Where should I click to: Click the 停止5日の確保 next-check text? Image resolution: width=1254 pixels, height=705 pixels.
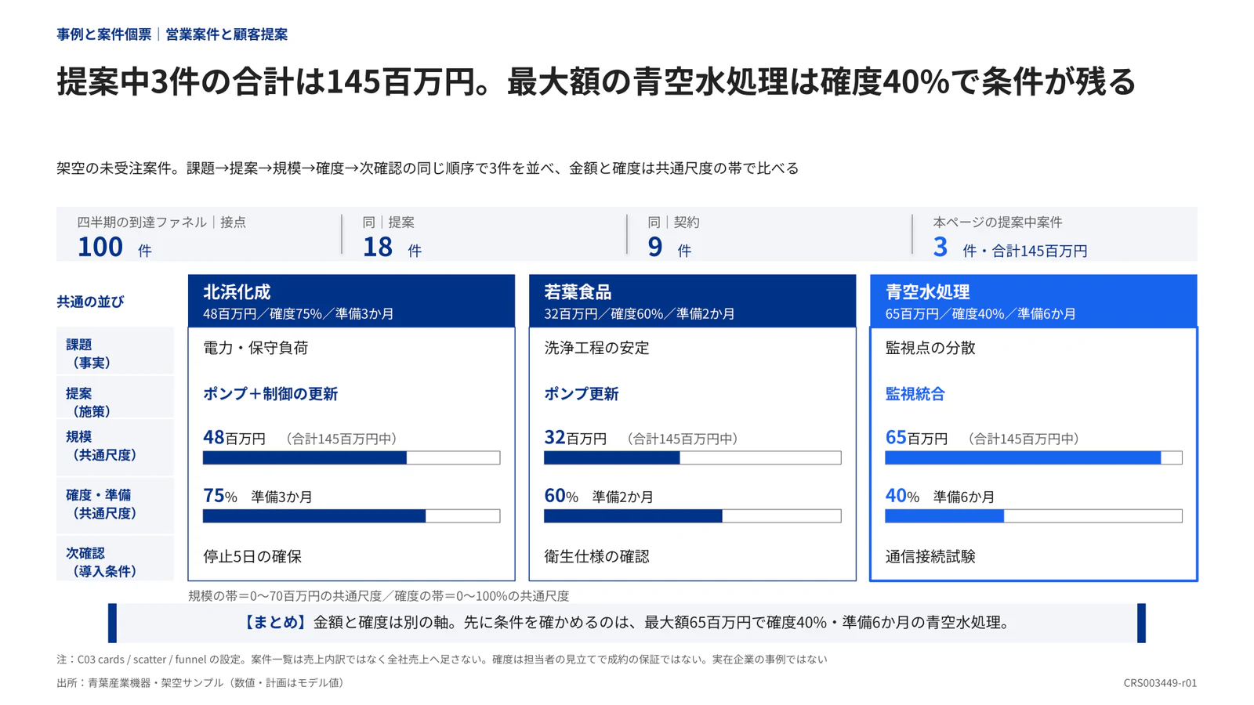252,557
